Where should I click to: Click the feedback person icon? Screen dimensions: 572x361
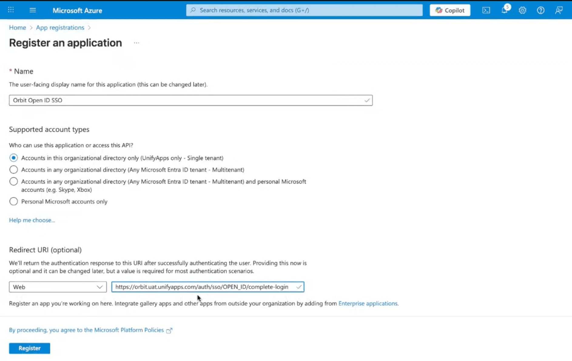559,10
